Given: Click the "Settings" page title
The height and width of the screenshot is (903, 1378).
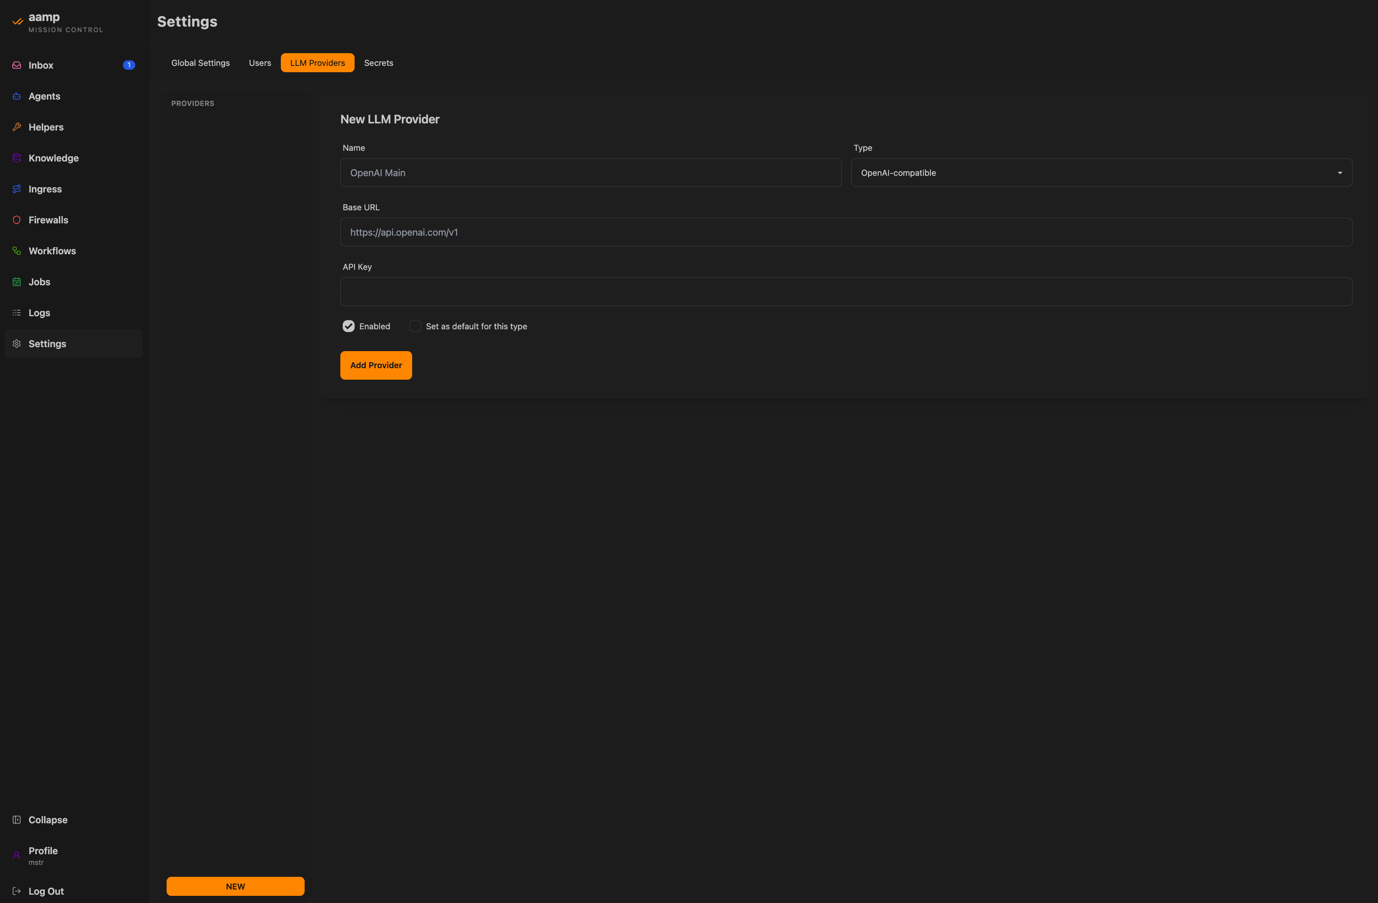Looking at the screenshot, I should pos(188,21).
